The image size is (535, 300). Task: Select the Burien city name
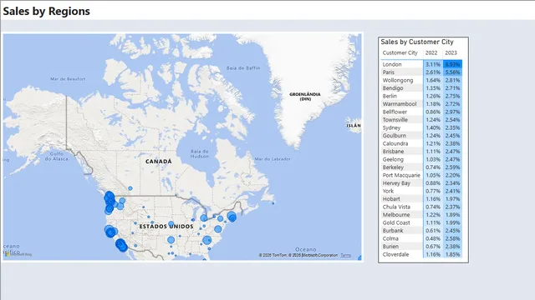pyautogui.click(x=390, y=247)
